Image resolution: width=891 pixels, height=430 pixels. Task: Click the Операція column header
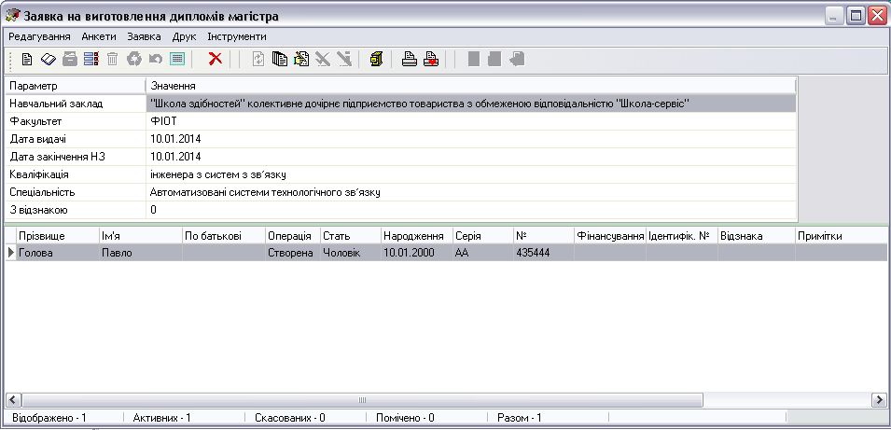293,236
